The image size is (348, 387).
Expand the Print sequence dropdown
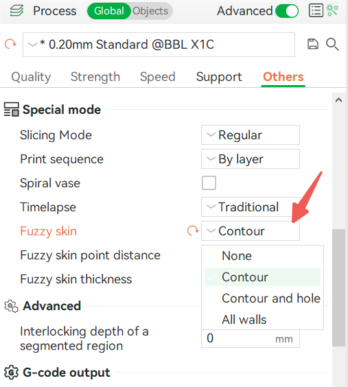(251, 159)
